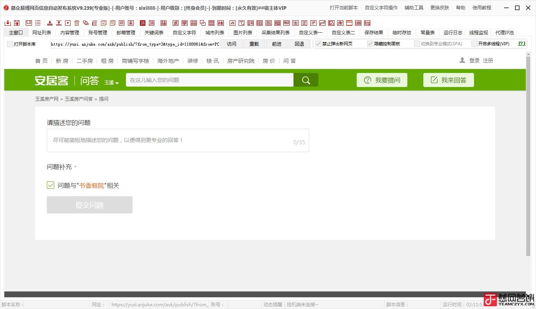Click the 末 character toolbar icon
This screenshot has height=309, width=536.
click(x=131, y=23)
